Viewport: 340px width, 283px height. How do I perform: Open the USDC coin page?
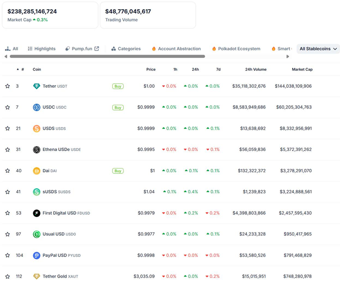coord(54,107)
